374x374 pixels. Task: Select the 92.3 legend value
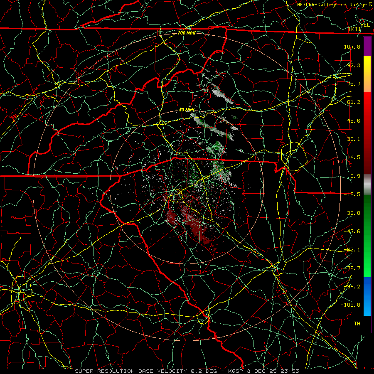pos(354,65)
